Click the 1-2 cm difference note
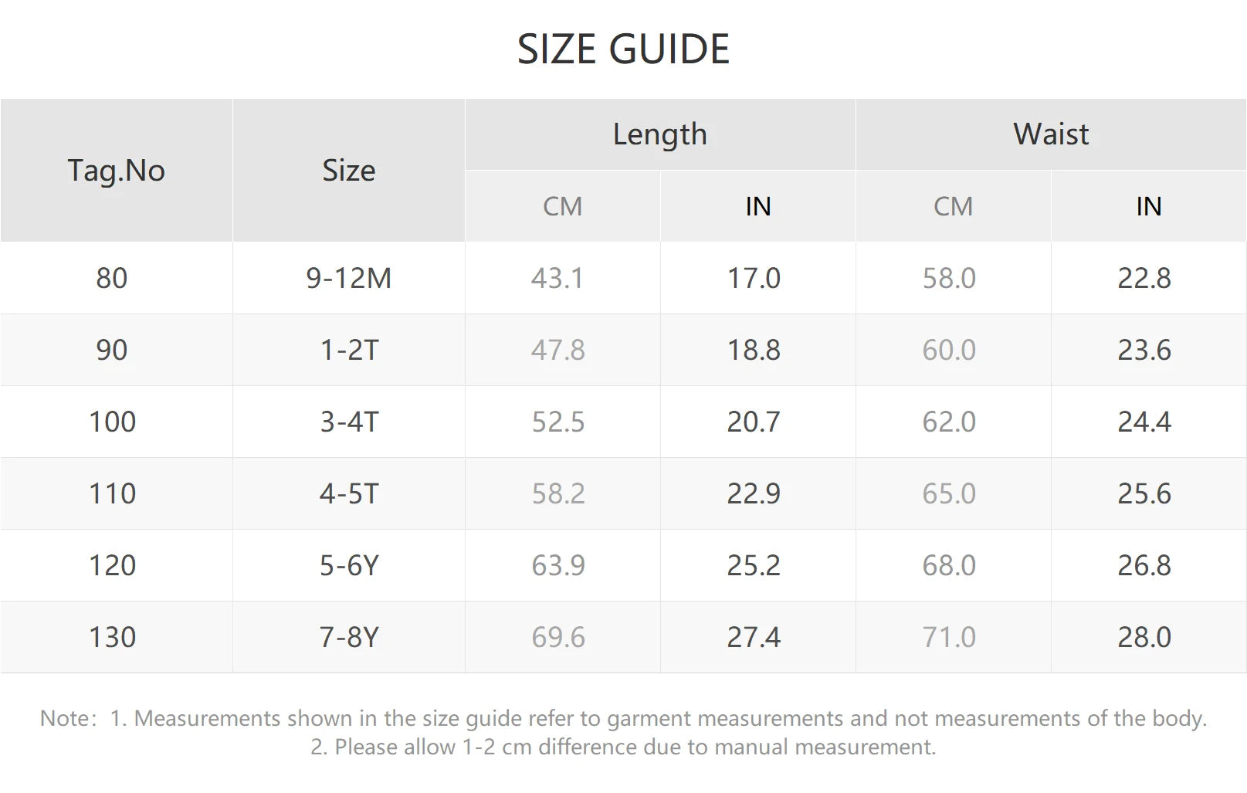 622,747
